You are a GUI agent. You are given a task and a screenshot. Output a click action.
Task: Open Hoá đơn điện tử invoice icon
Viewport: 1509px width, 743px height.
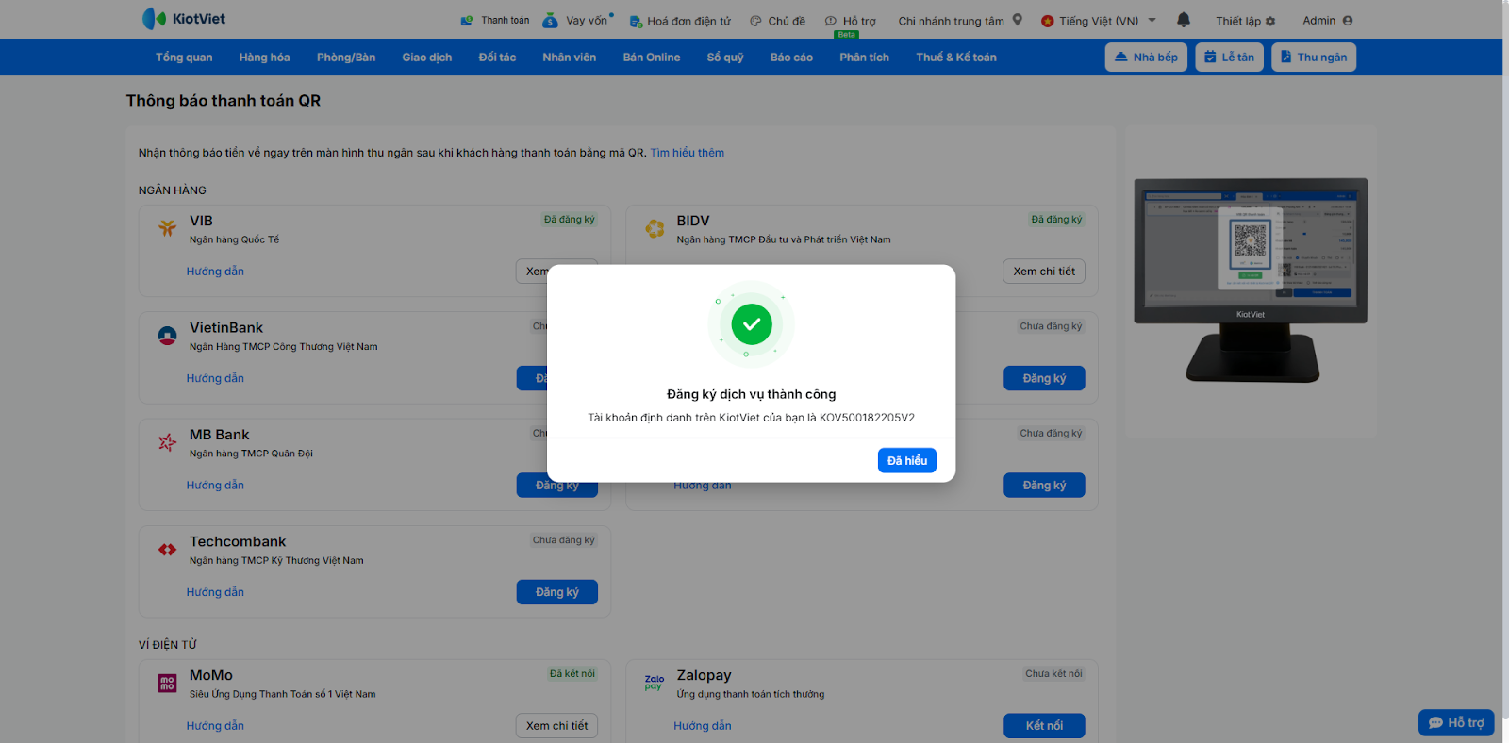click(x=636, y=21)
